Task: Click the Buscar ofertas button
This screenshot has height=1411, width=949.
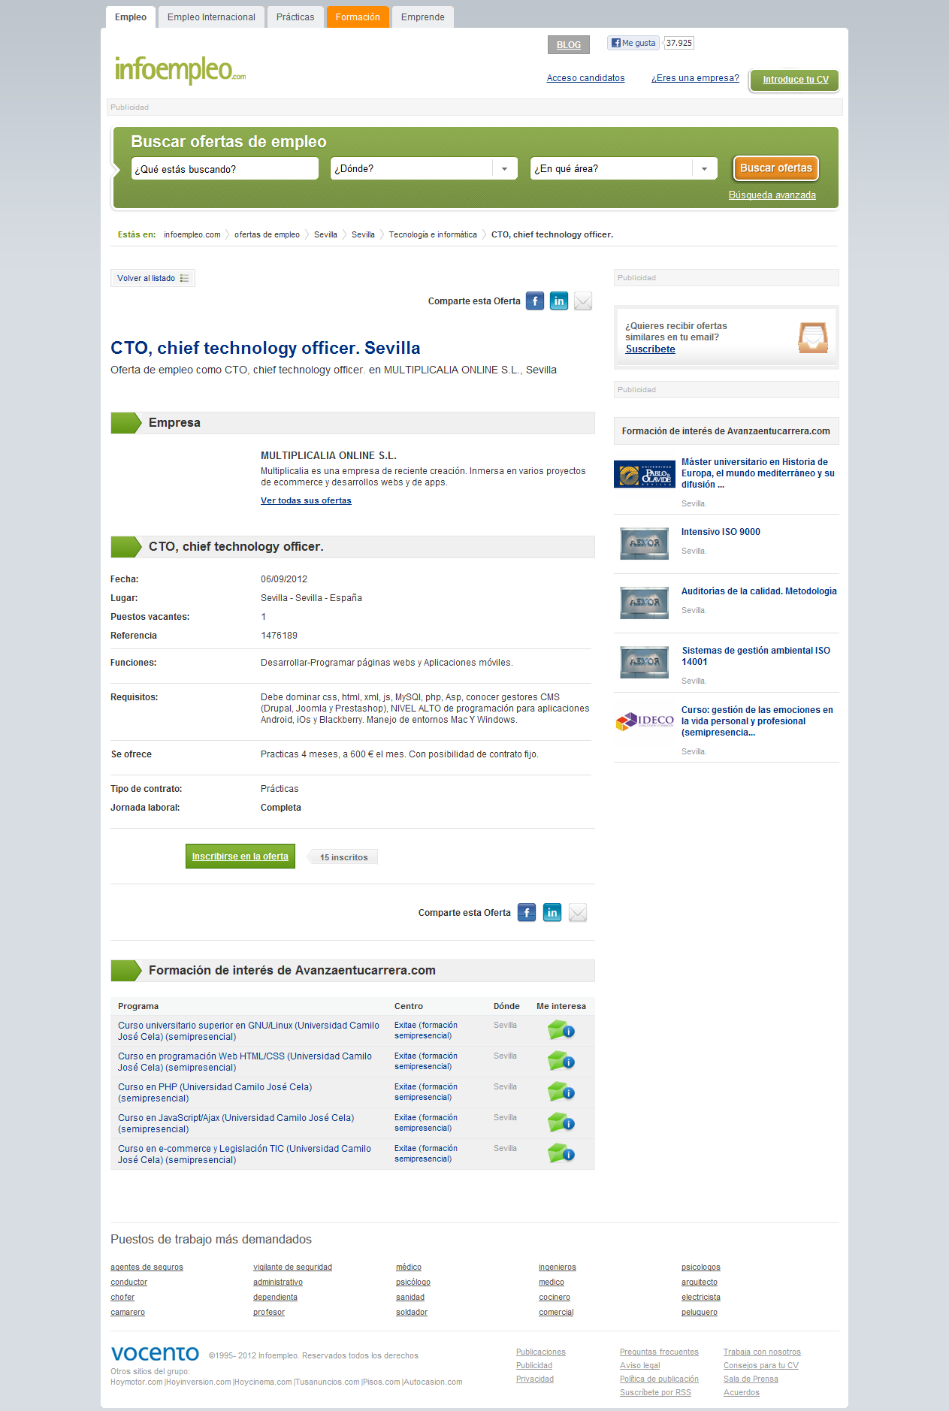Action: (776, 168)
